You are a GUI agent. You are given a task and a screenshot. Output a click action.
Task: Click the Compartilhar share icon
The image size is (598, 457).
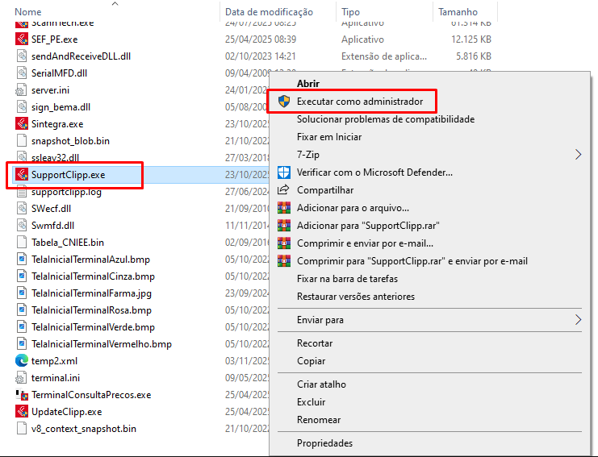(x=283, y=190)
